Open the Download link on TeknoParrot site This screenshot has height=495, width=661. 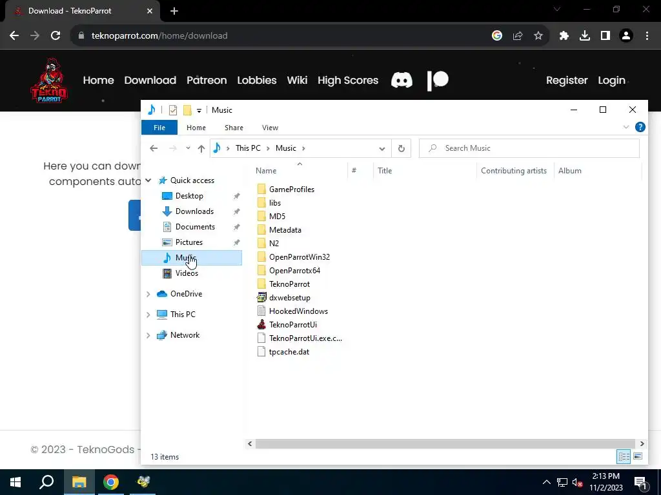(x=150, y=81)
